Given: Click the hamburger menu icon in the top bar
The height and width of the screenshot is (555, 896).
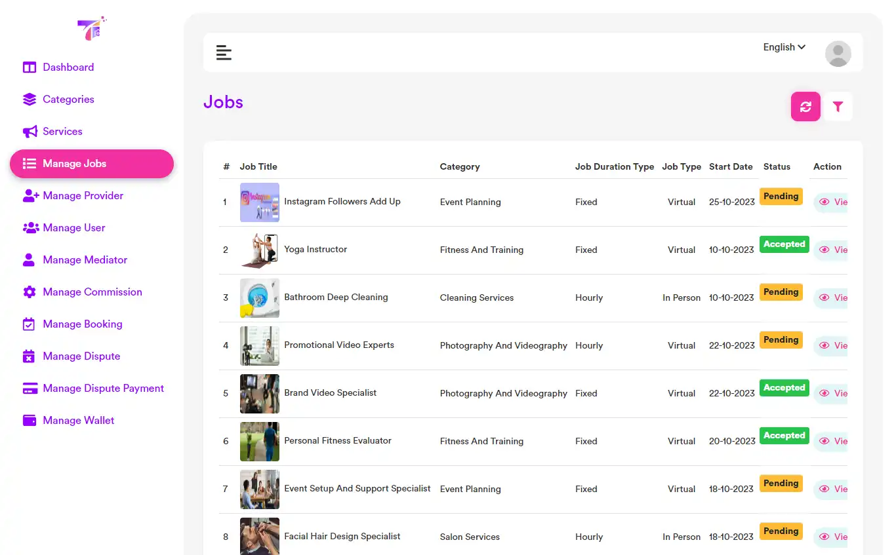Looking at the screenshot, I should click(x=224, y=52).
